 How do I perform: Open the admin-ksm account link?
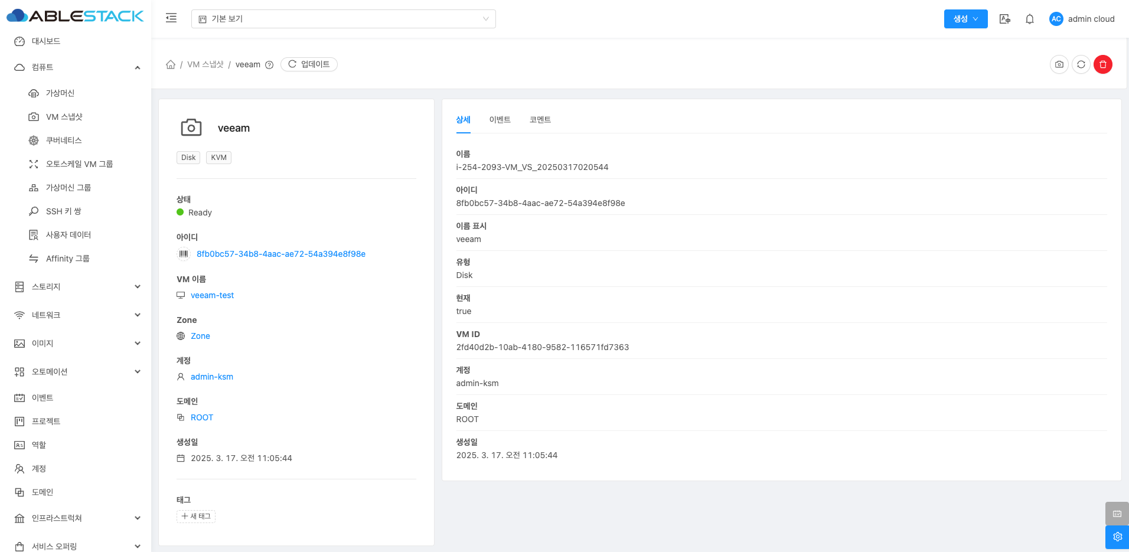pos(211,377)
